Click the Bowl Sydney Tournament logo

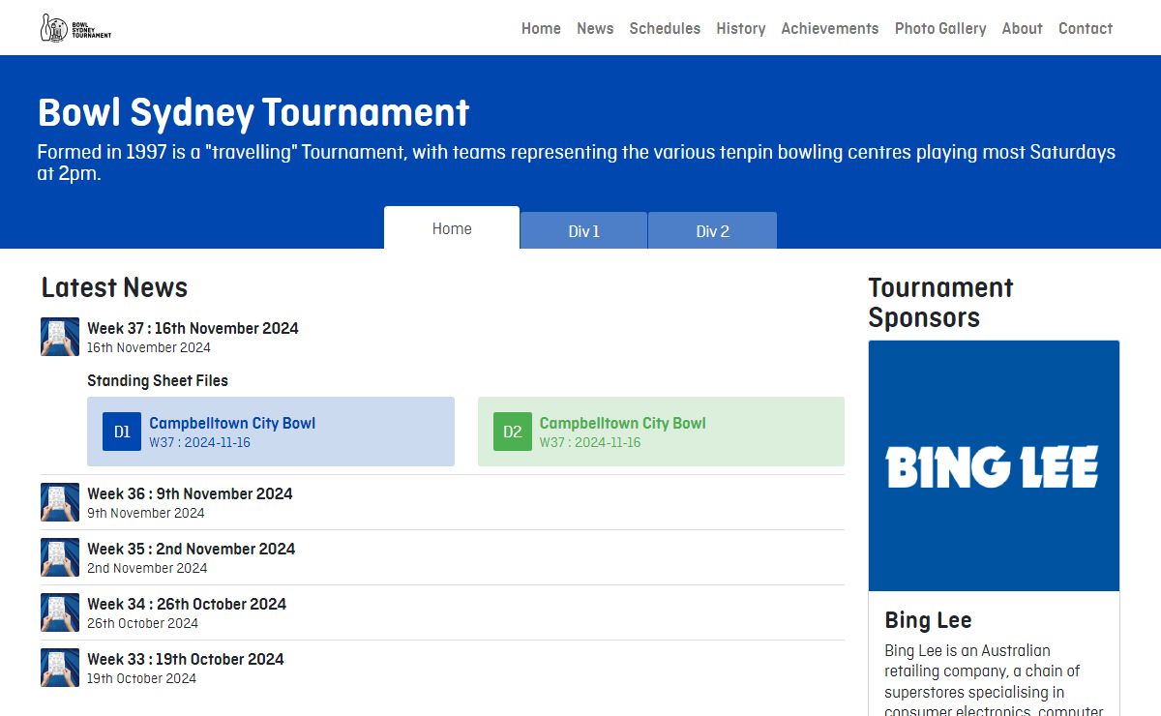point(75,28)
